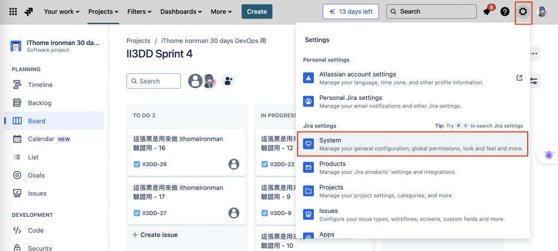Open issue link II3DD-26
The image size is (558, 251).
[154, 165]
